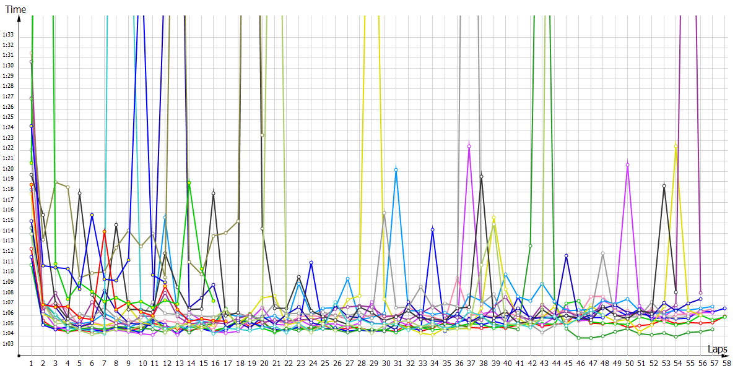Viewport: 743px width, 371px height.
Task: Click the 1:33 label on time axis
Action: (x=8, y=35)
